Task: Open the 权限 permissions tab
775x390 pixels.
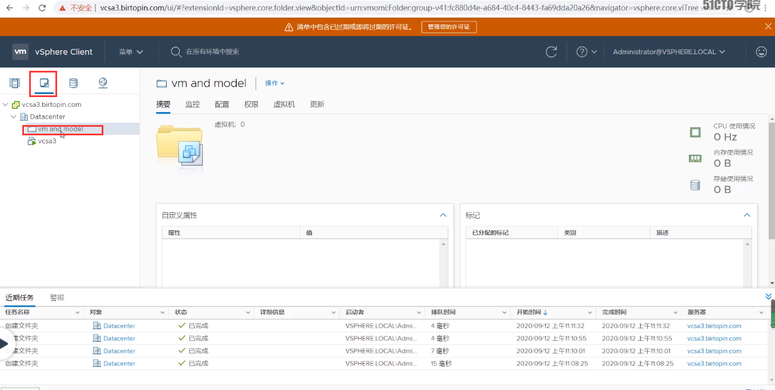Action: [x=251, y=104]
